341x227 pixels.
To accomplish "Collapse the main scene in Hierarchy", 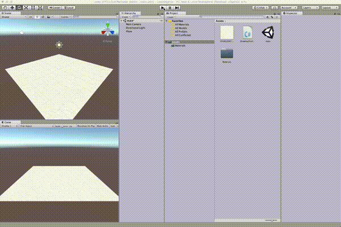I will [x=122, y=20].
